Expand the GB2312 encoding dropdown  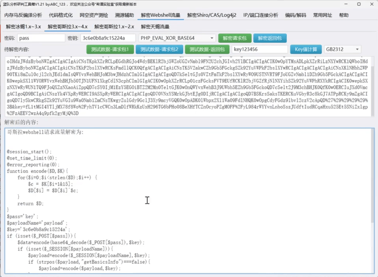coord(343,50)
